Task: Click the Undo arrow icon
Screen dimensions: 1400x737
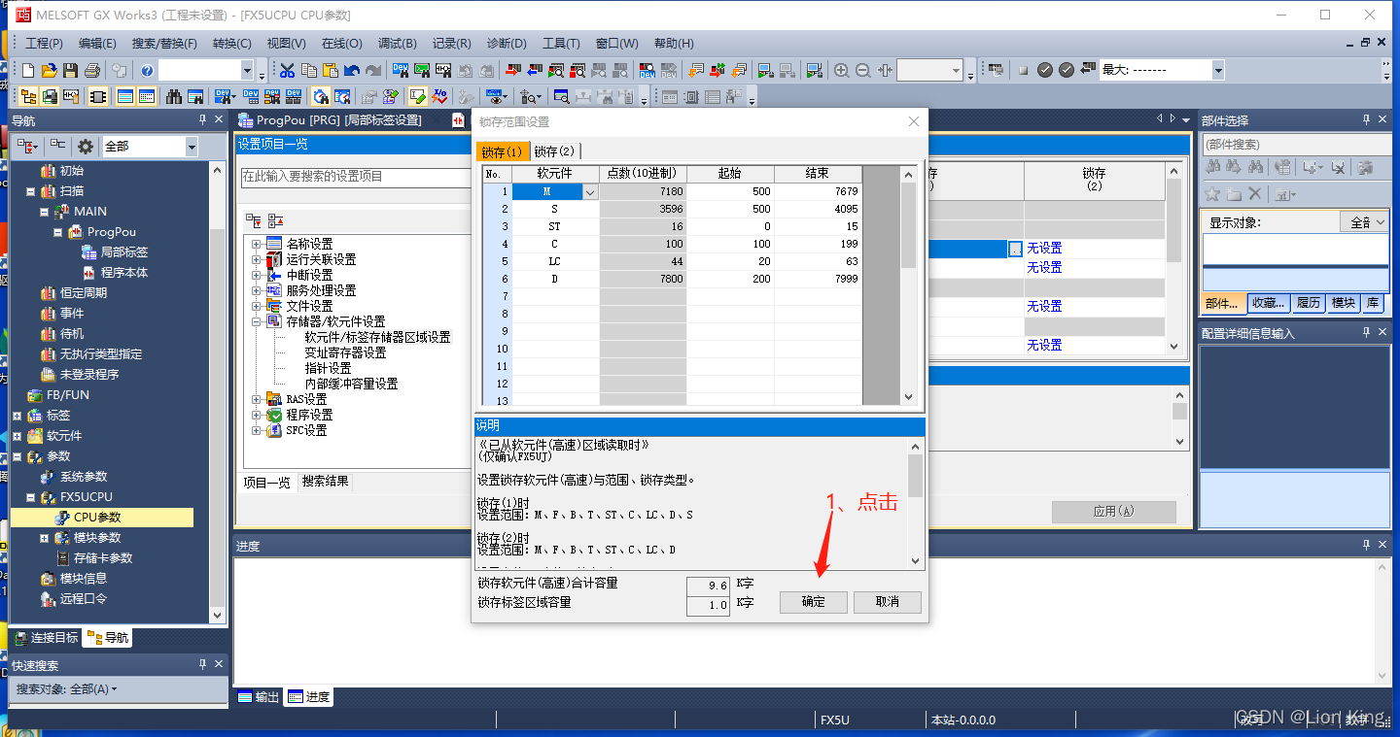Action: click(351, 70)
